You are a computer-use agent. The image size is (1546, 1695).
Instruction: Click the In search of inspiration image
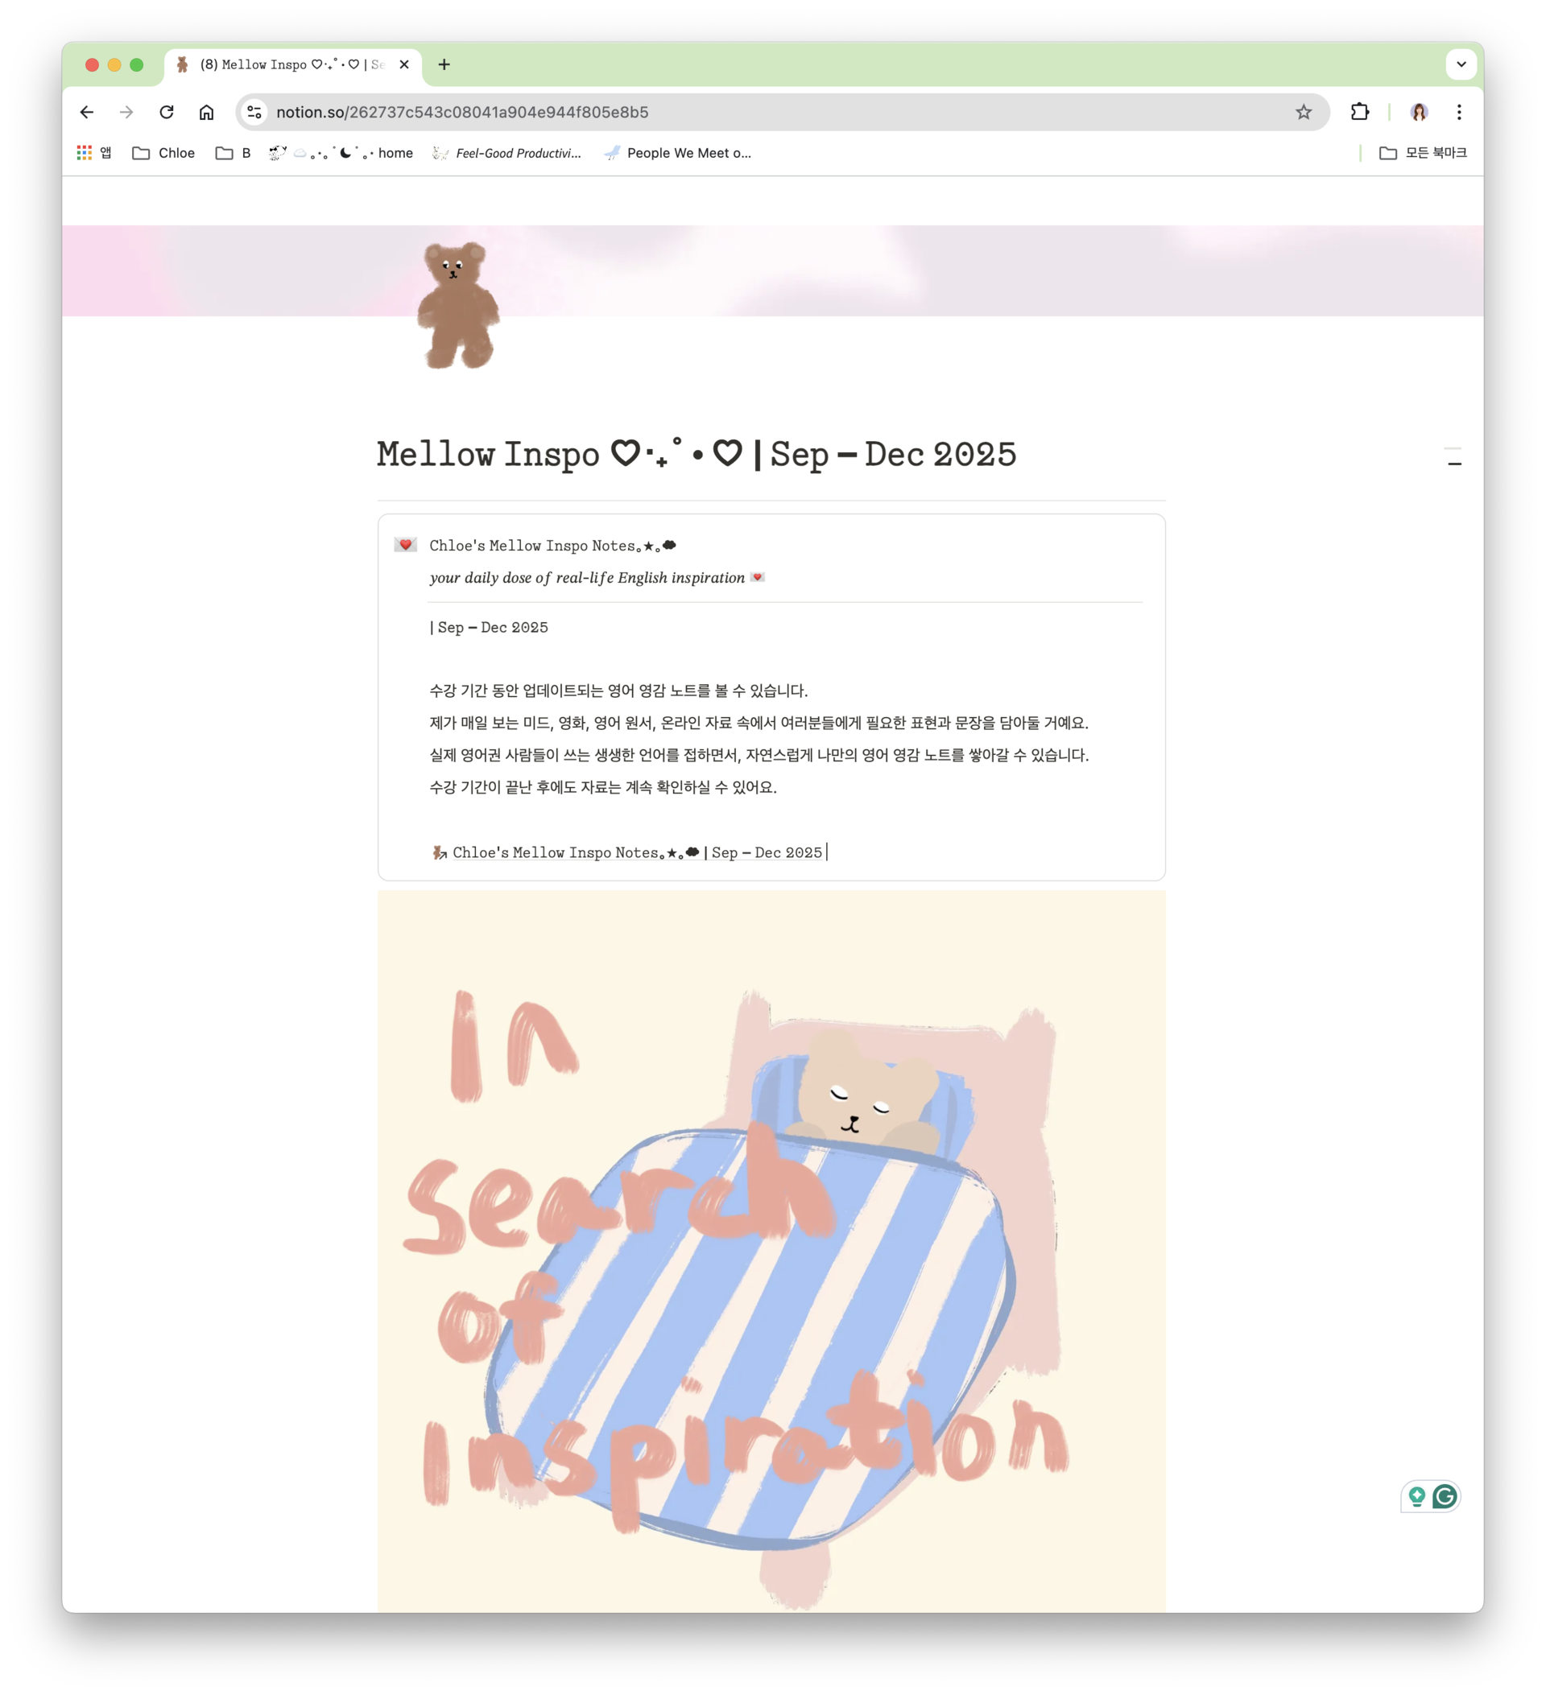(x=771, y=1250)
